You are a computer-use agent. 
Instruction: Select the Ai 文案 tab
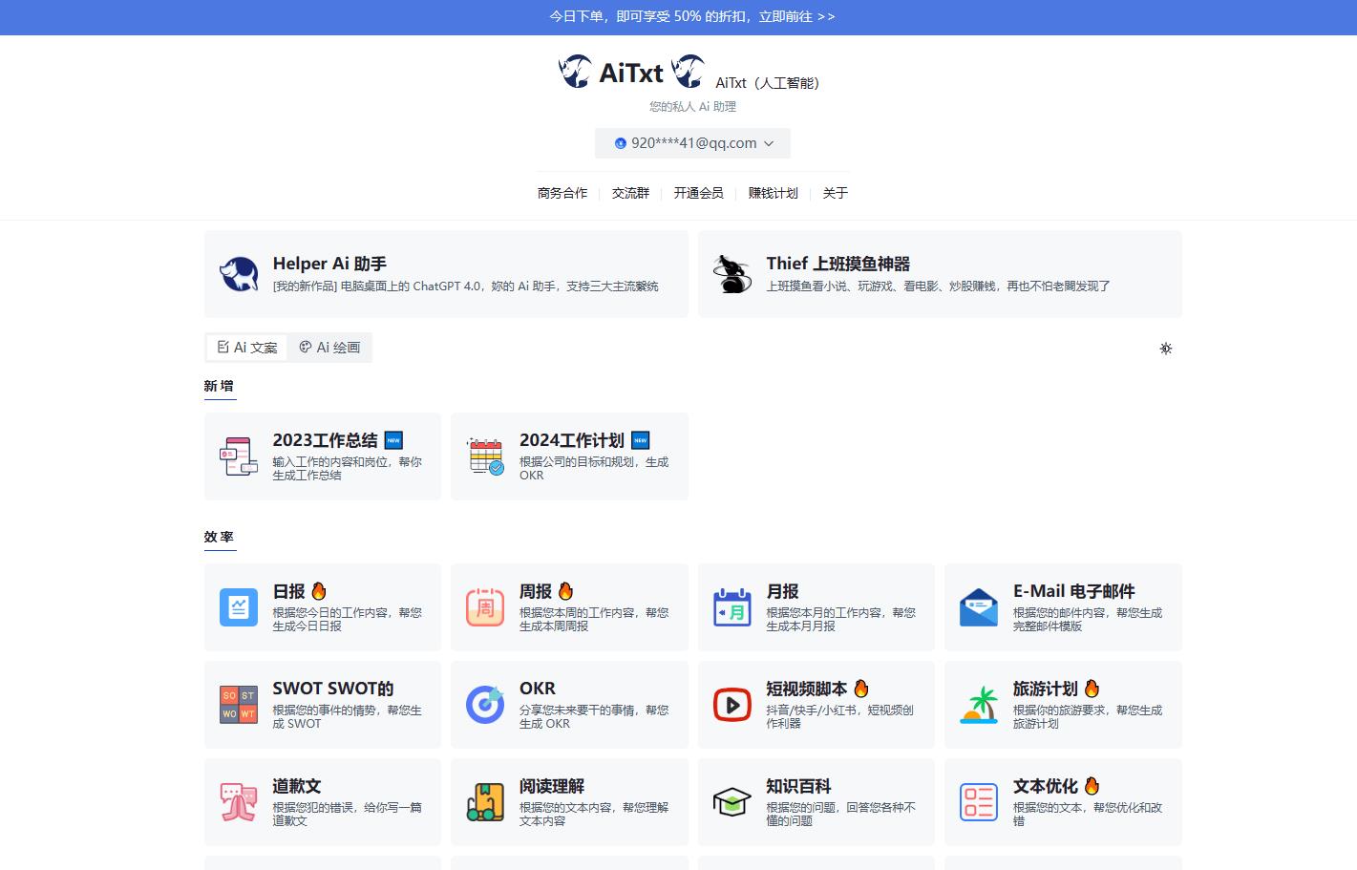click(247, 348)
